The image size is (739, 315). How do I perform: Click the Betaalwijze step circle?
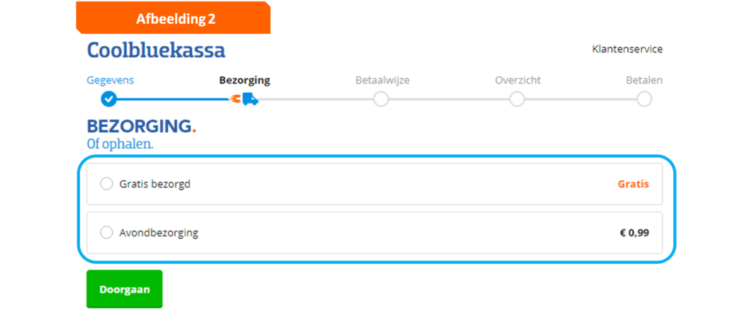tap(381, 99)
